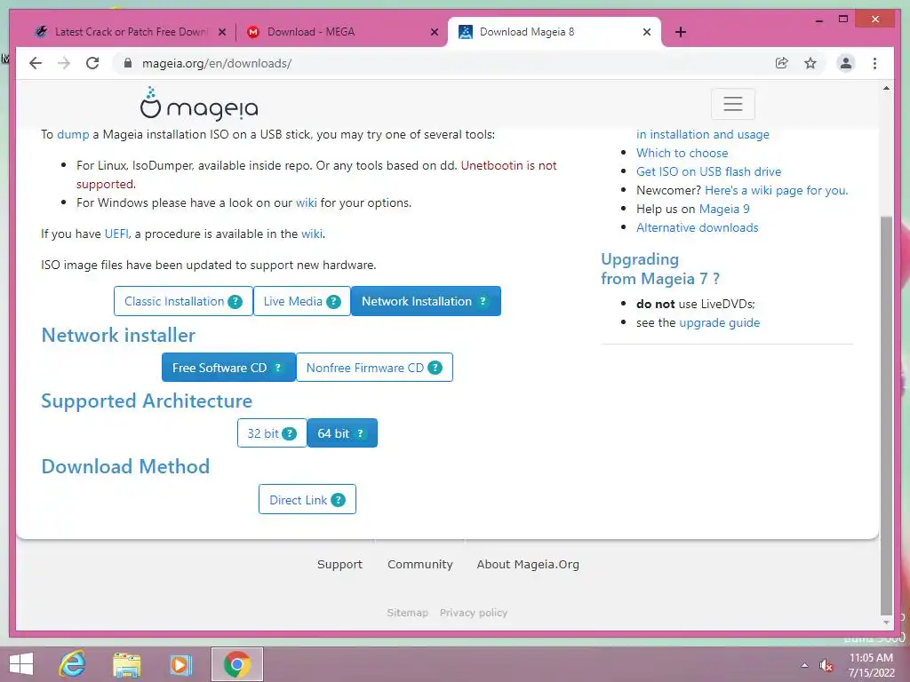Click help icon on Free Software CD
Screen dimensions: 910x682
pyautogui.click(x=278, y=368)
